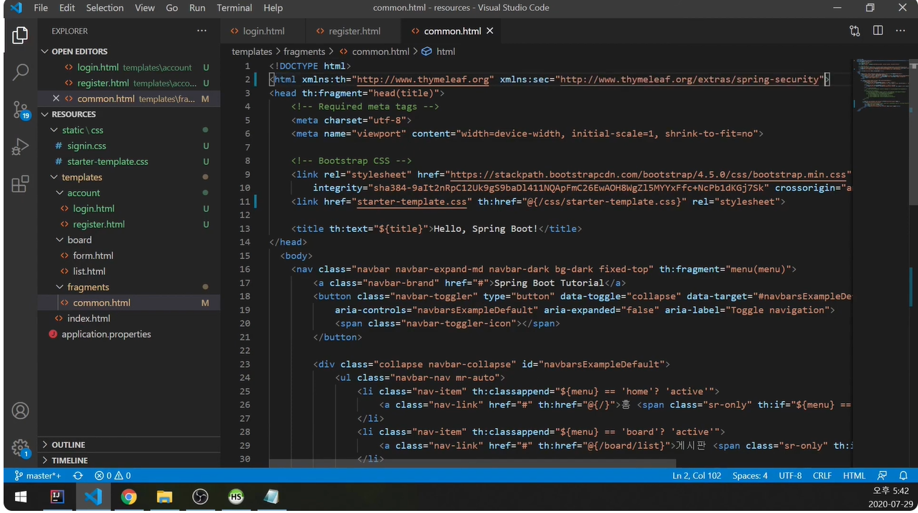Open the Run menu
This screenshot has height=513, width=918.
pyautogui.click(x=197, y=8)
